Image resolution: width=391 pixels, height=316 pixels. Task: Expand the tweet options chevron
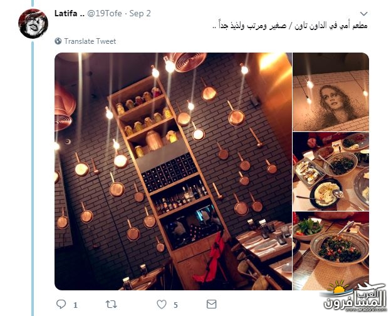(x=364, y=14)
